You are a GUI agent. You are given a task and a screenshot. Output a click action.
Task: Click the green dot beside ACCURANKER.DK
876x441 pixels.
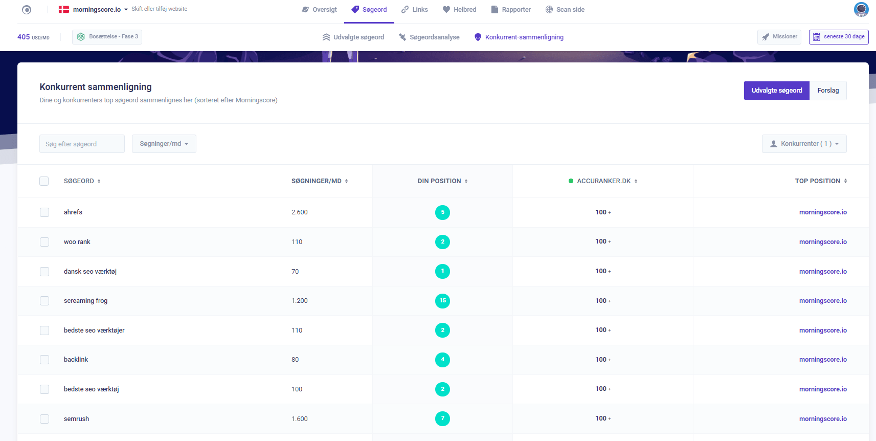pyautogui.click(x=571, y=181)
